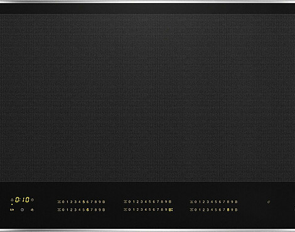
Task: Select level 3 on top-right zone
Action: pos(208,202)
